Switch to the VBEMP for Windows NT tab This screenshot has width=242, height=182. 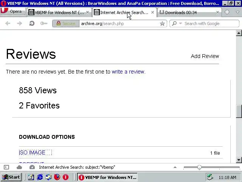tap(59, 13)
